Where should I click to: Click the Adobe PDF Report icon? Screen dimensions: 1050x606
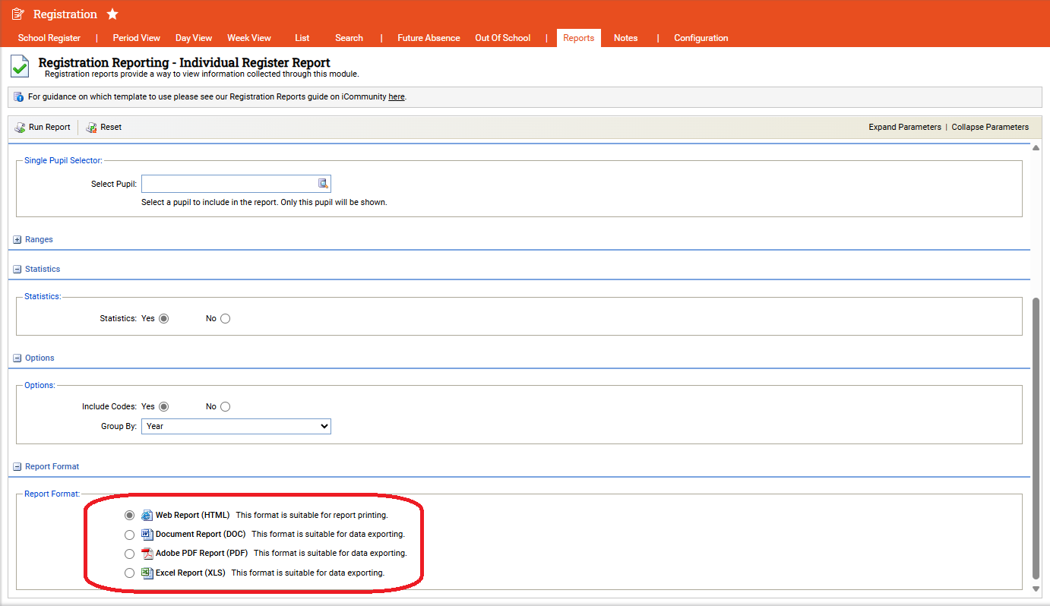147,554
